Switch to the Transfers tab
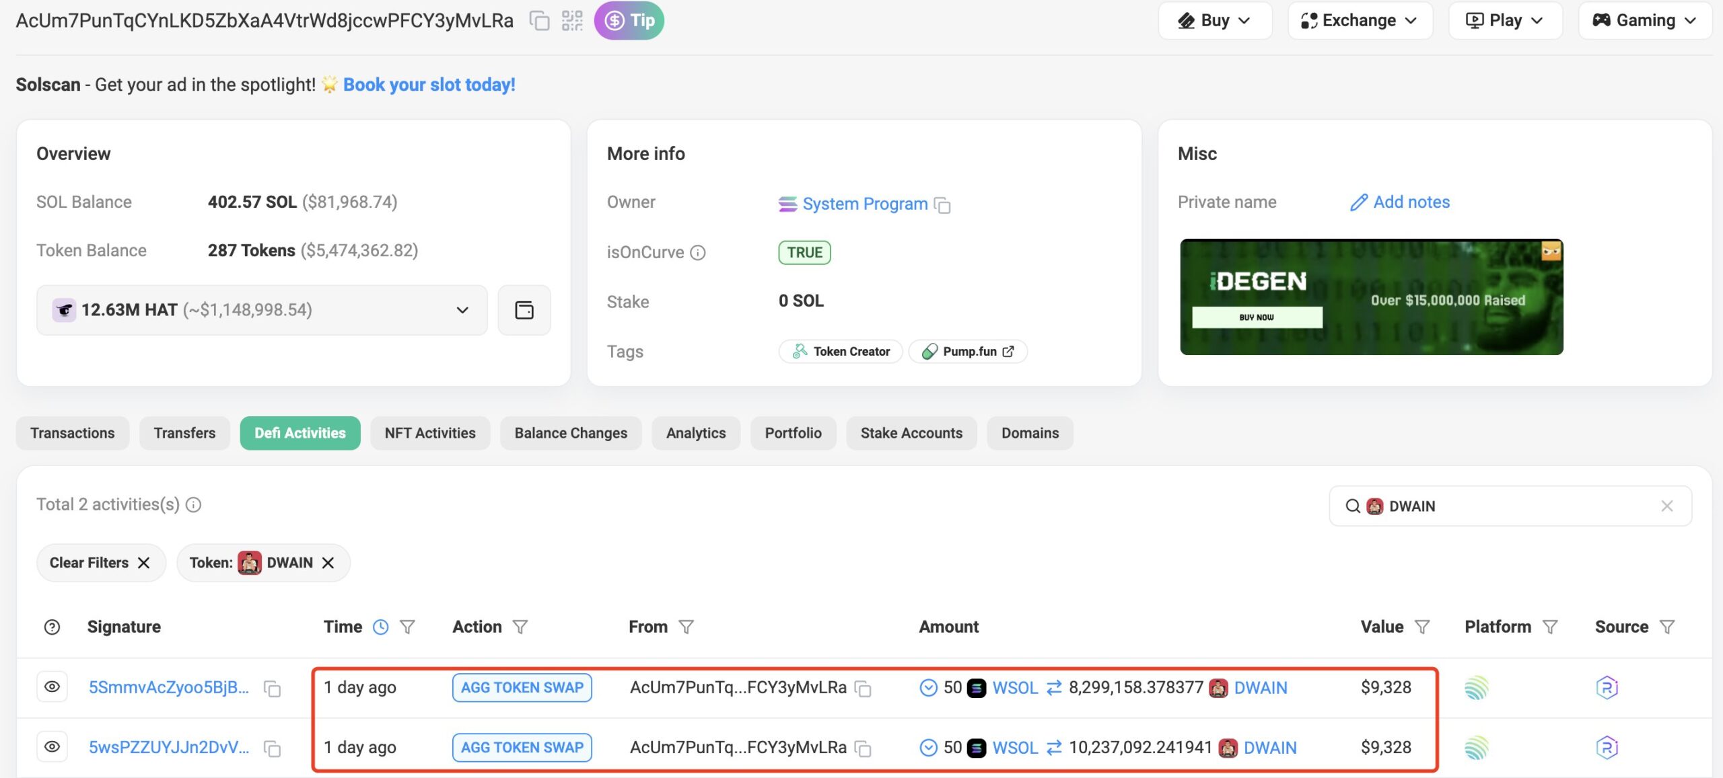1723x778 pixels. coord(184,433)
